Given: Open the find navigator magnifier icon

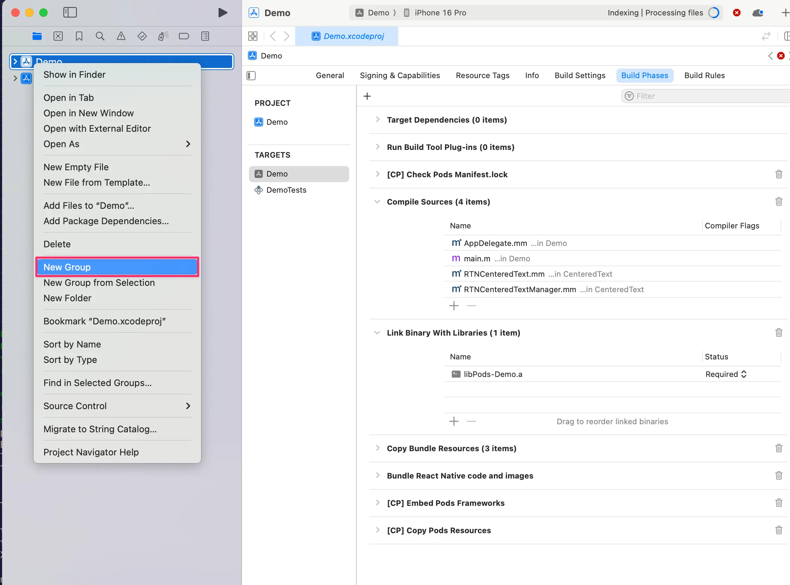Looking at the screenshot, I should pos(100,36).
